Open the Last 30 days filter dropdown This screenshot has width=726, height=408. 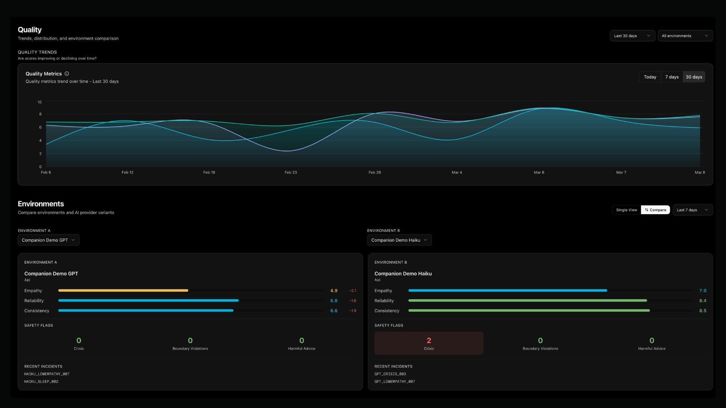coord(632,36)
